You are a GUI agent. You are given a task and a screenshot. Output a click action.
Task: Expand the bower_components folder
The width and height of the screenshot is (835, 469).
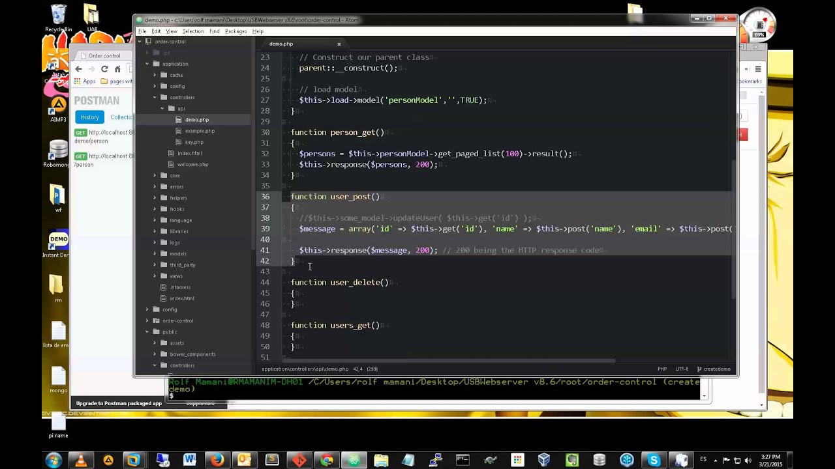coord(155,354)
